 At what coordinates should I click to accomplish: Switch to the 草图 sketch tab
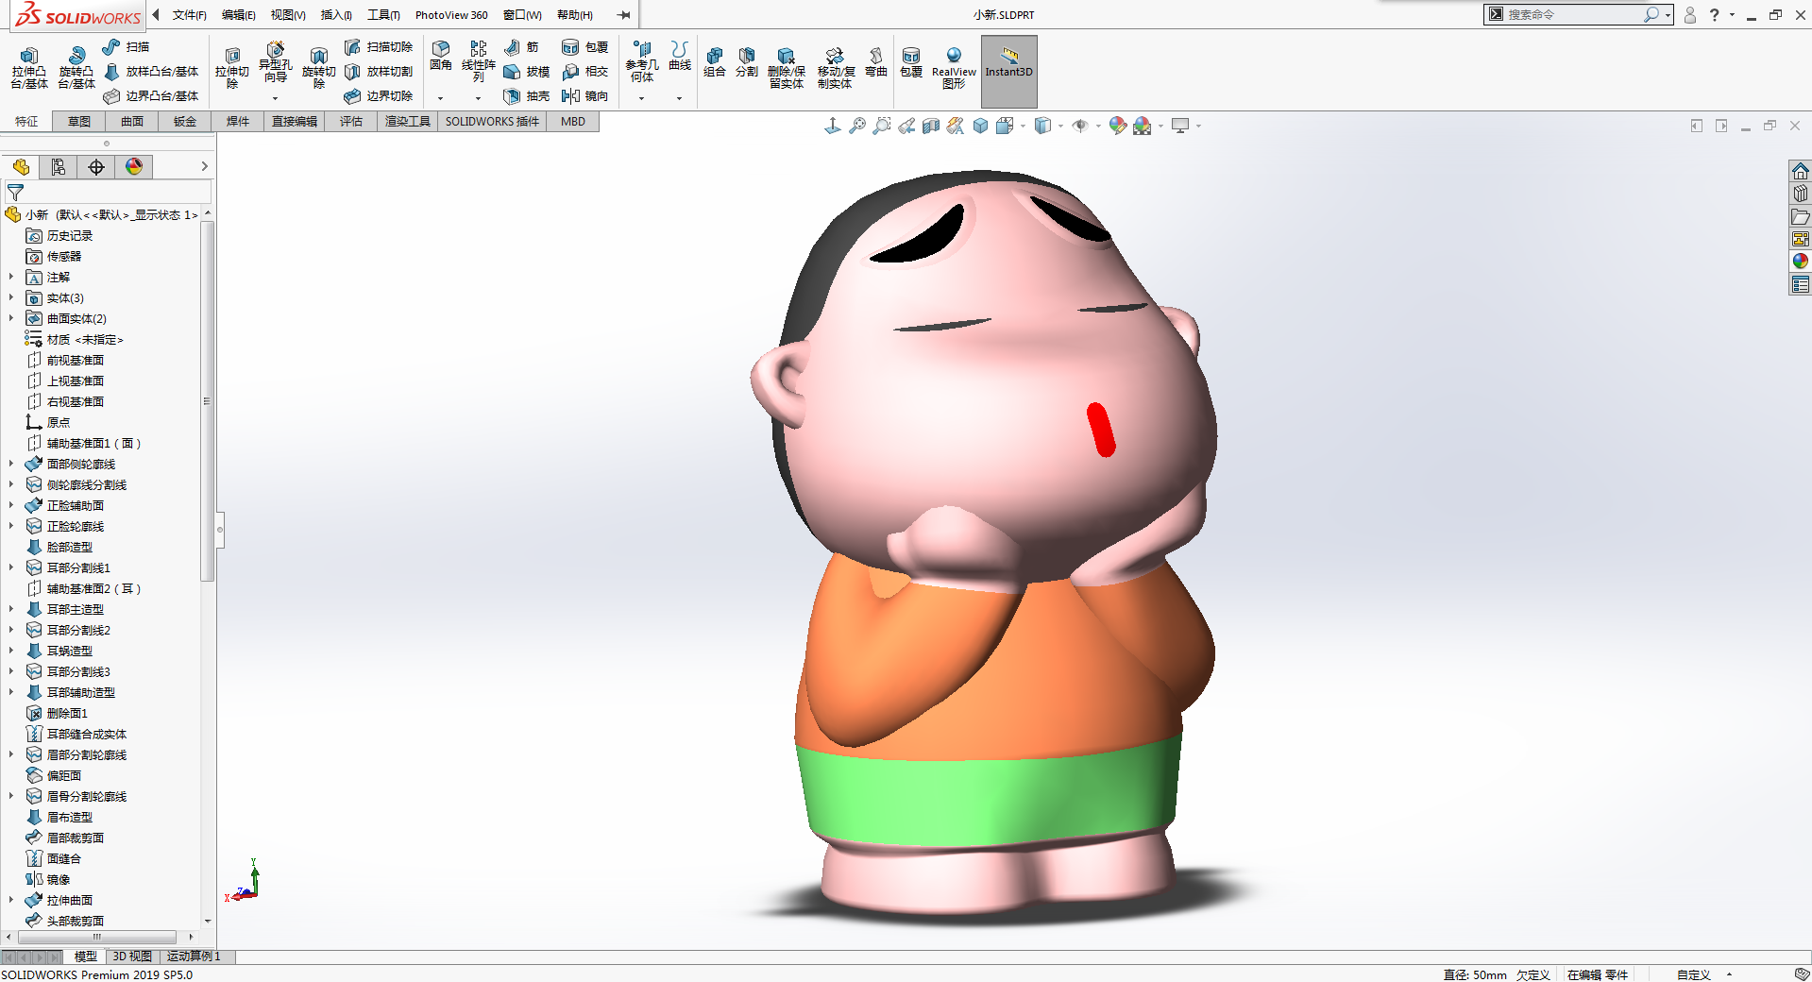click(x=79, y=122)
